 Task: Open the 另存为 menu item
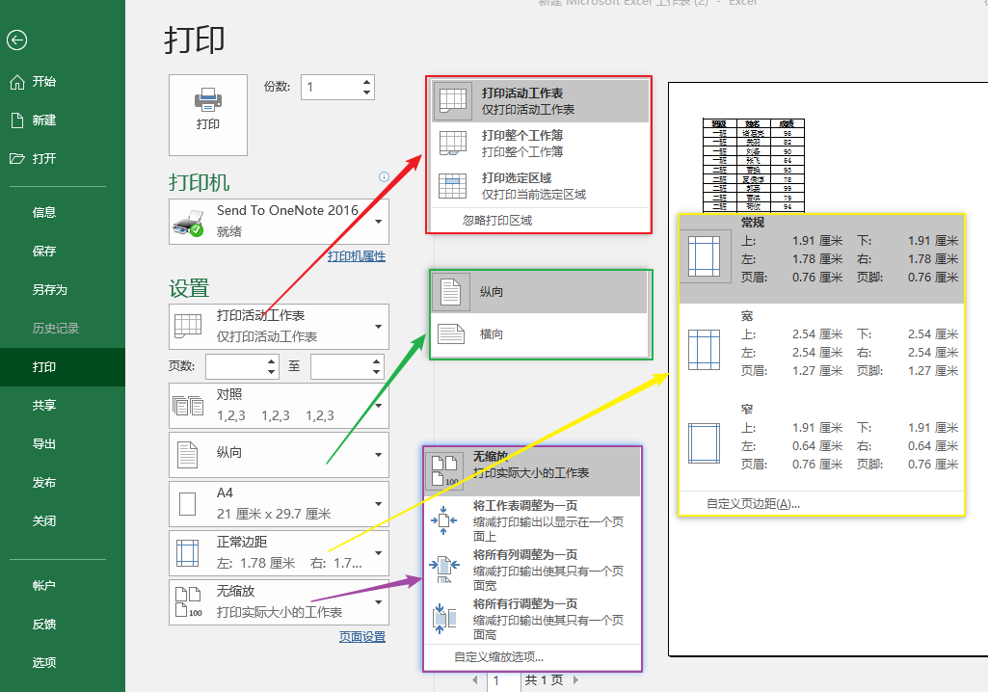[49, 289]
